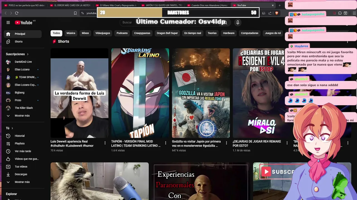Expand Mostrar más under Descargas
Image resolution: width=357 pixels, height=200 pixels.
[x=23, y=182]
